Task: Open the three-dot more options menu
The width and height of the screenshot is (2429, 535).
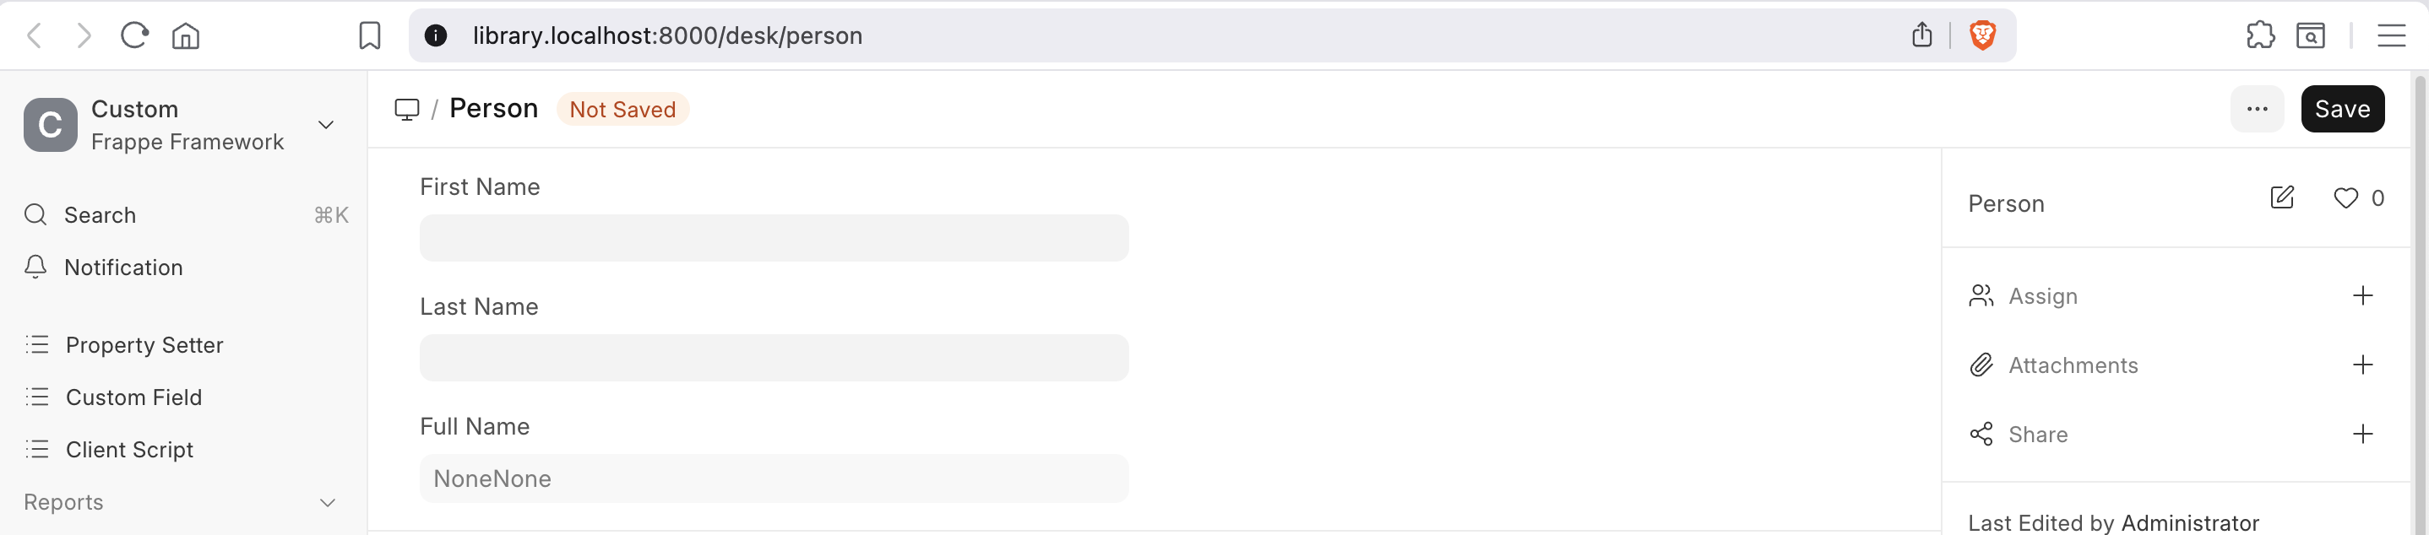Action: point(2257,109)
